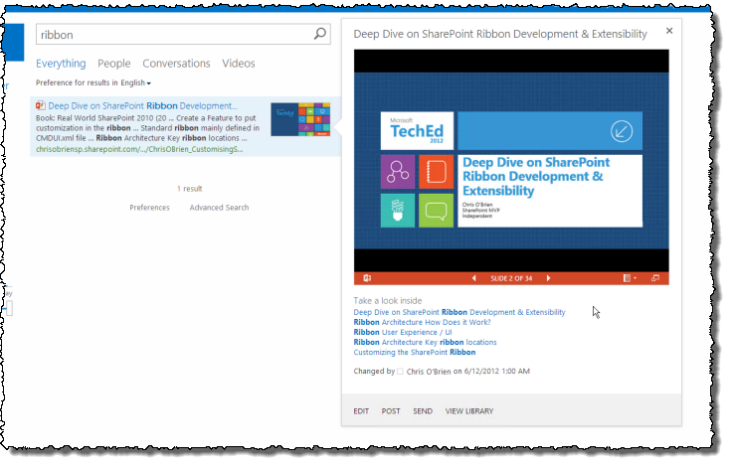Image resolution: width=731 pixels, height=469 pixels.
Task: Click the green chat bubble tile
Action: click(436, 211)
